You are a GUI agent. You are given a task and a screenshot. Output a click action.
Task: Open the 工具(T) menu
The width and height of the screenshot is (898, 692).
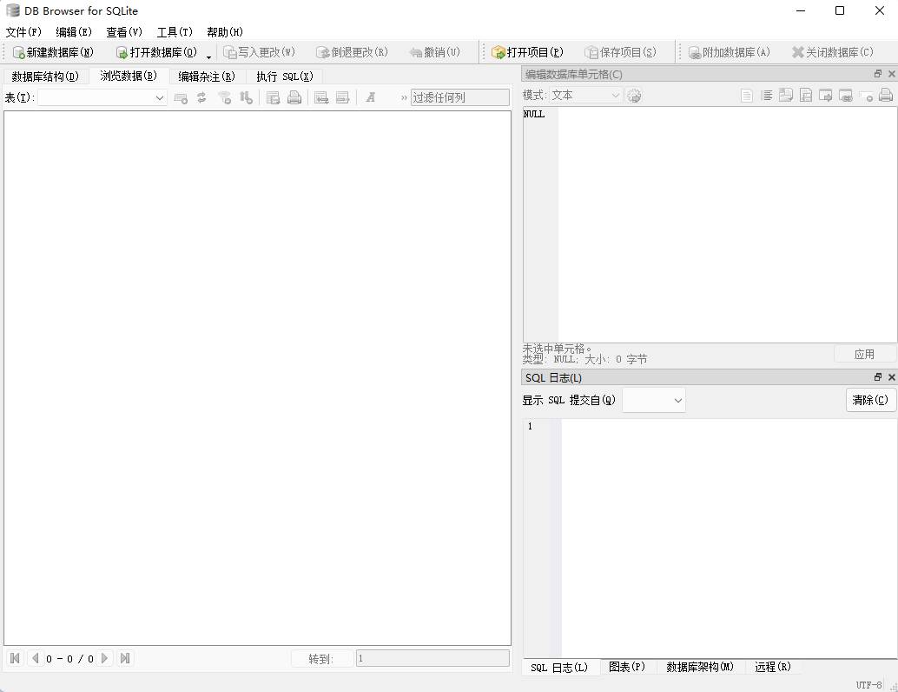tap(175, 32)
